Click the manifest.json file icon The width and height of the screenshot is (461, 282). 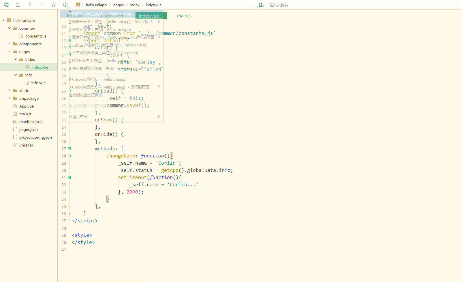[15, 122]
